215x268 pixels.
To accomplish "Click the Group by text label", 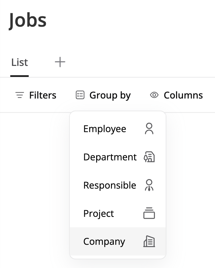I will [110, 95].
